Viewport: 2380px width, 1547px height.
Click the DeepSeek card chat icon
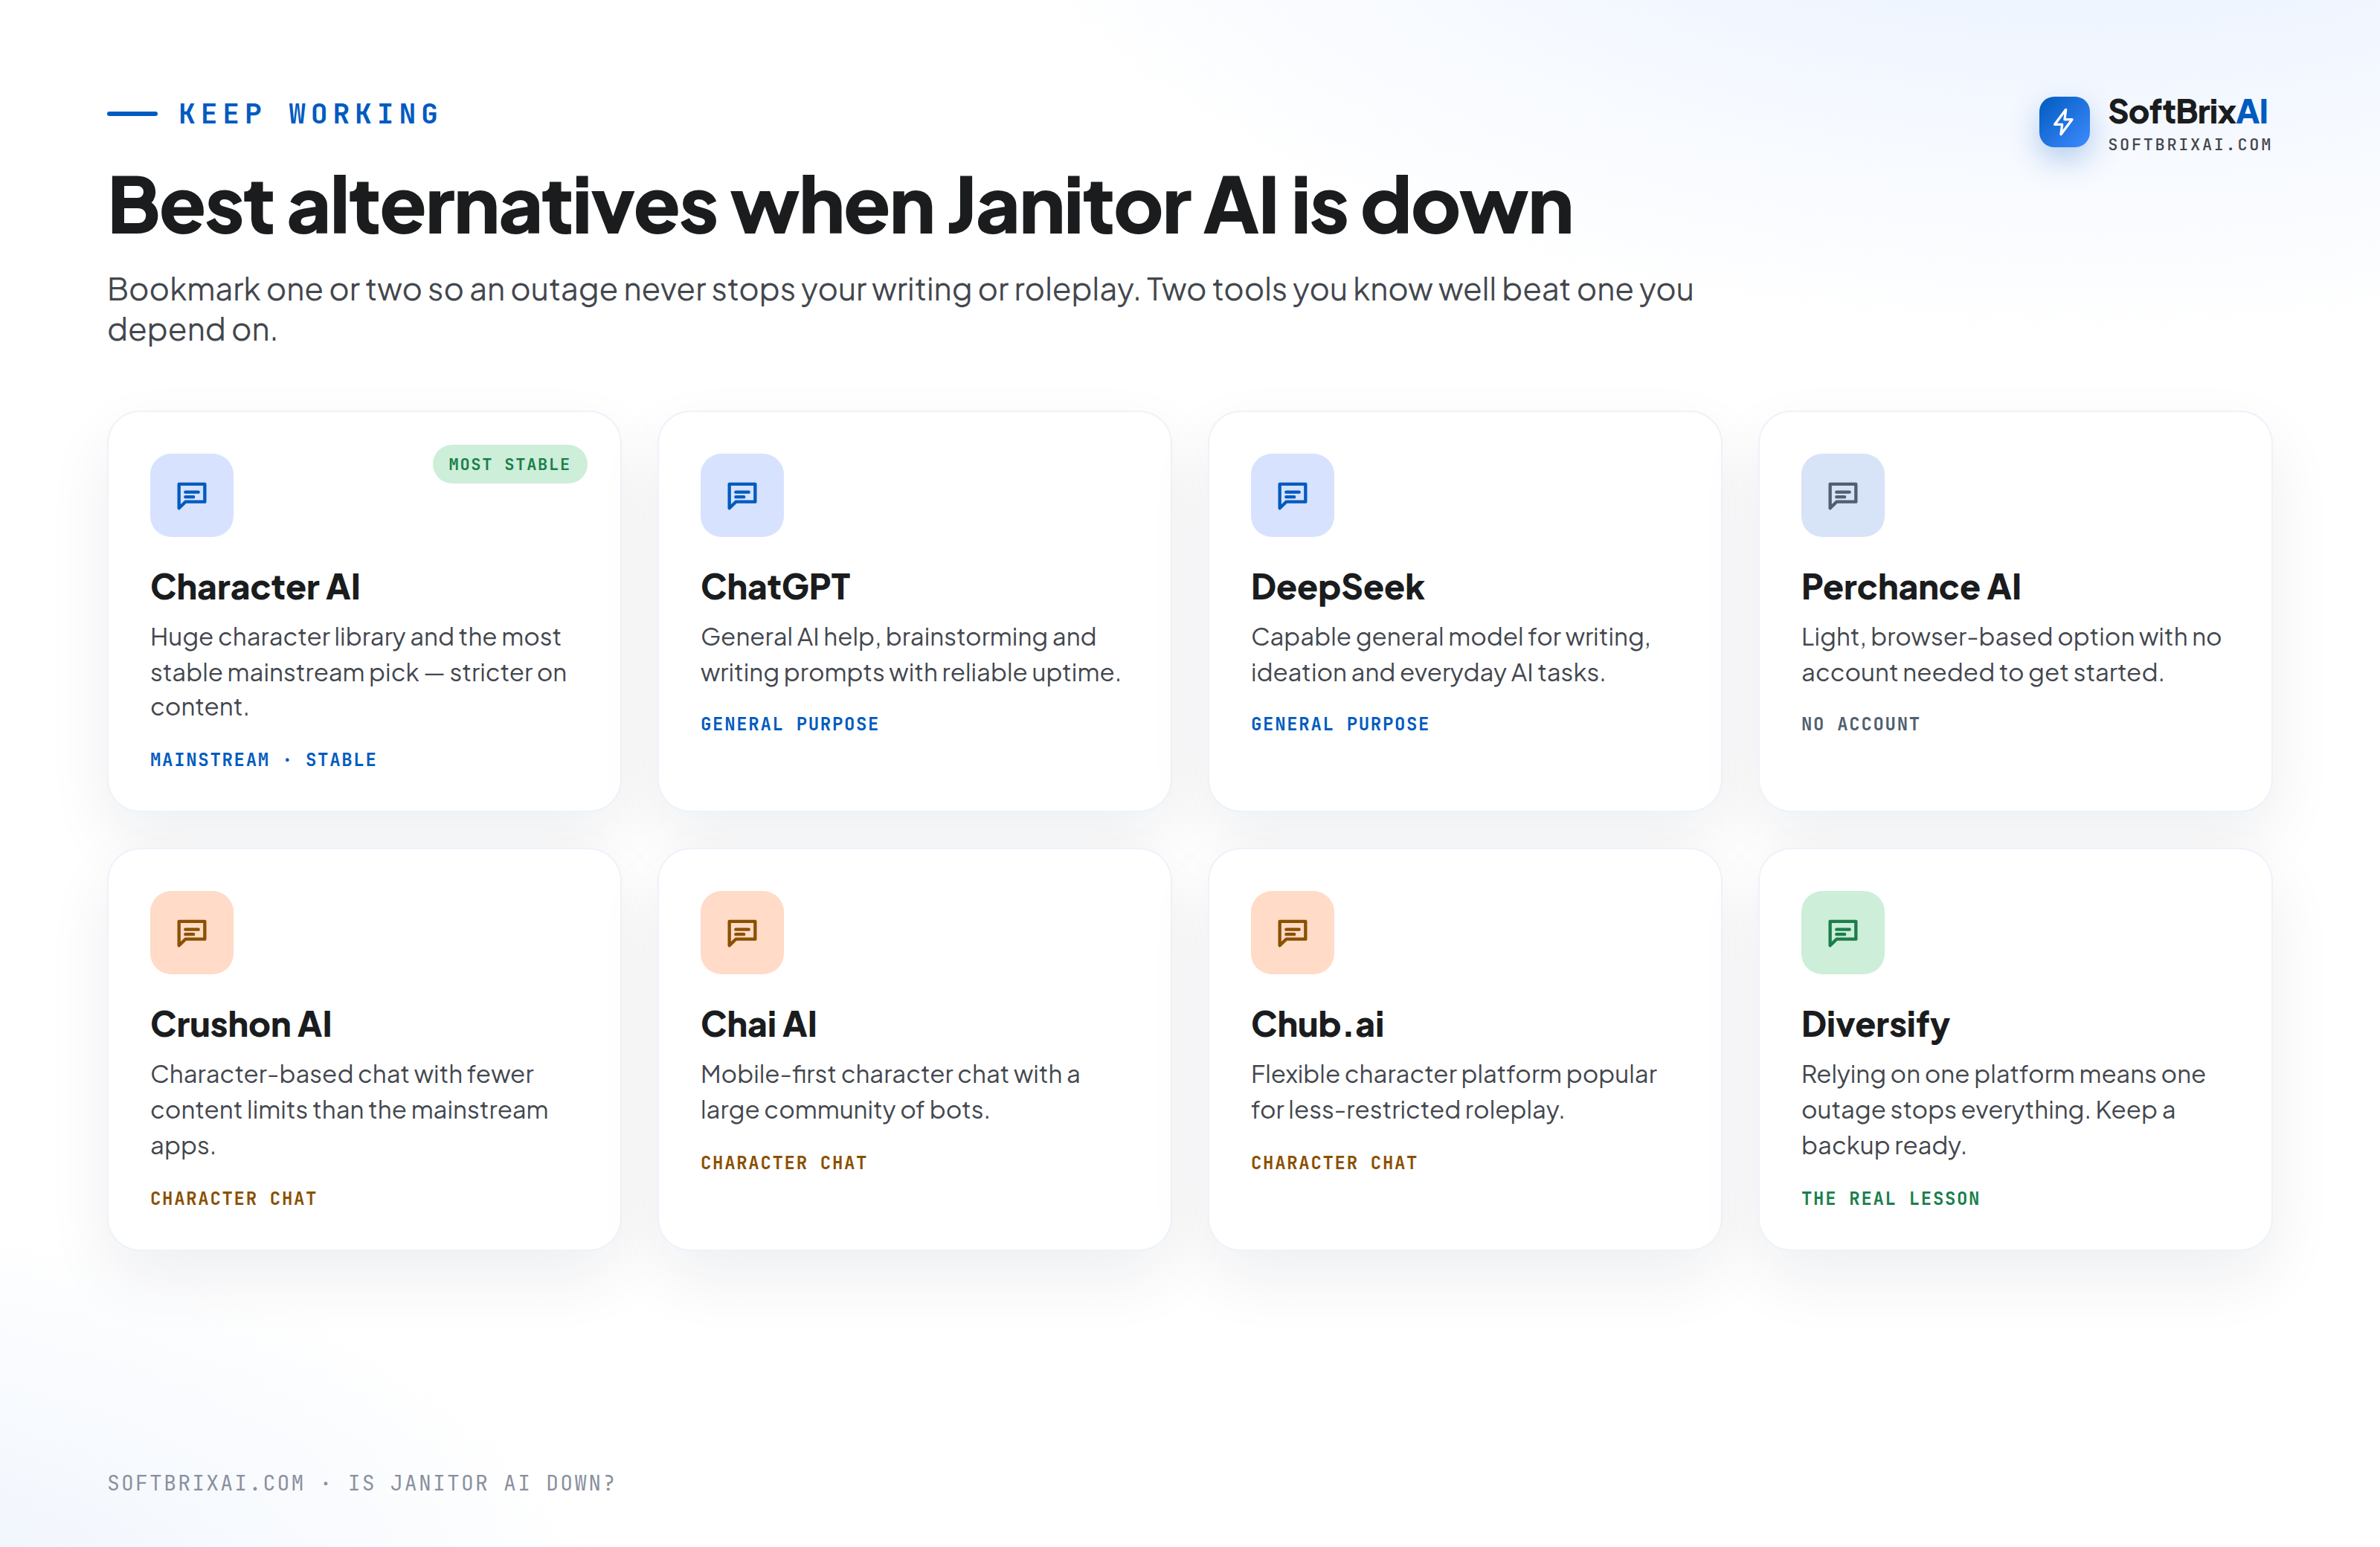(1292, 495)
